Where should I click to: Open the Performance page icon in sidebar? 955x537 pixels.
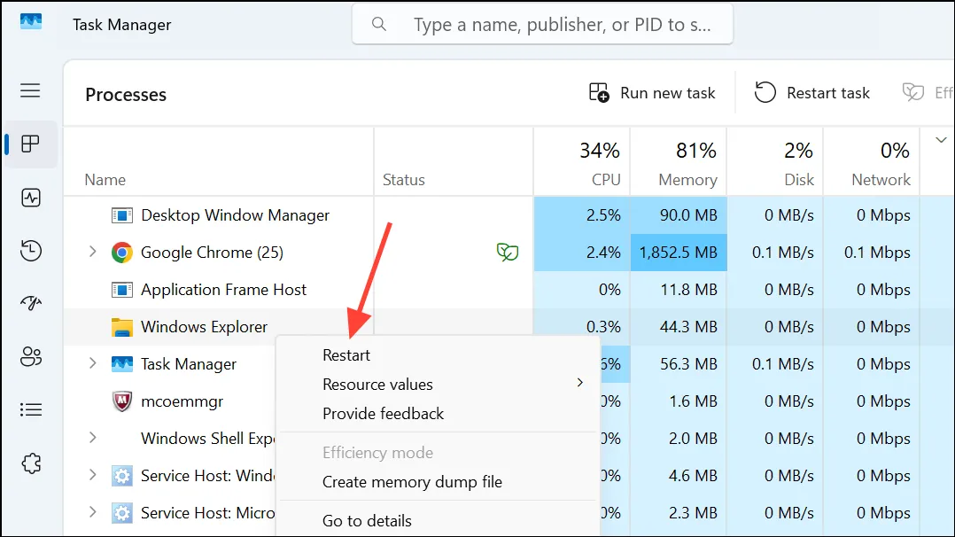30,198
